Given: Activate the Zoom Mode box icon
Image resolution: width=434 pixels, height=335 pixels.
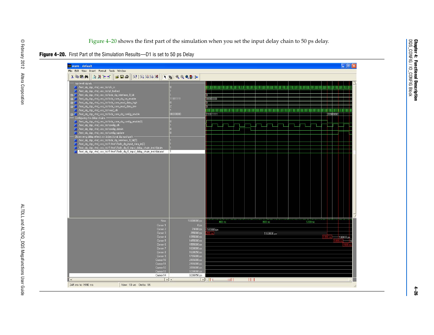Looking at the screenshot, I should click(170, 77).
